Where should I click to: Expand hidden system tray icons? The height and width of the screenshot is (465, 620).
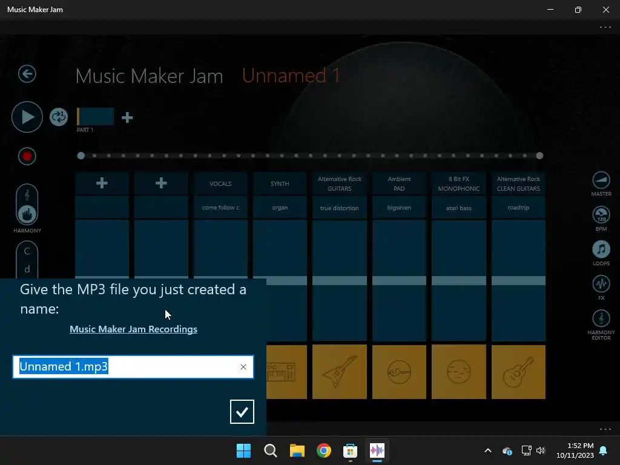coord(488,450)
